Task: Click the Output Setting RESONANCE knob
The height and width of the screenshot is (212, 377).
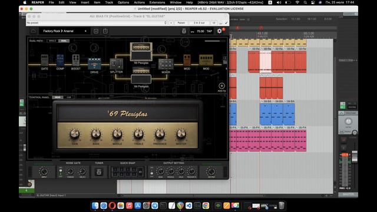Action: (191, 171)
